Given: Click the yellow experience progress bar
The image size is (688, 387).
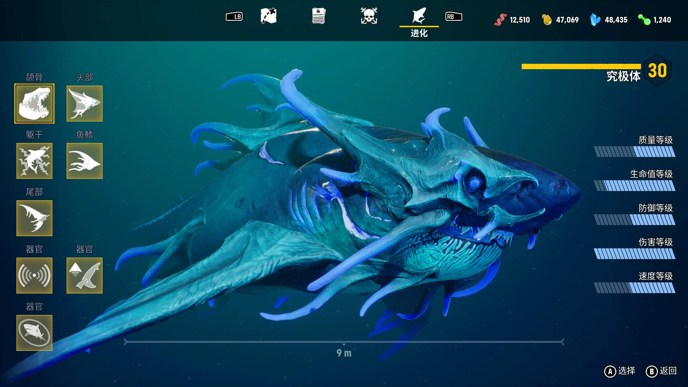Looking at the screenshot, I should pyautogui.click(x=581, y=66).
